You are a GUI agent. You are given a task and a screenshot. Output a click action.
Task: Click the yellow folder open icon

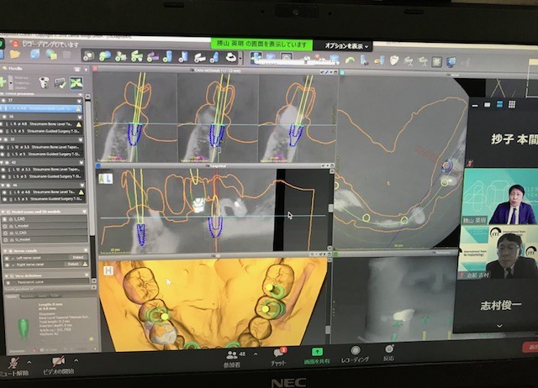(15, 54)
